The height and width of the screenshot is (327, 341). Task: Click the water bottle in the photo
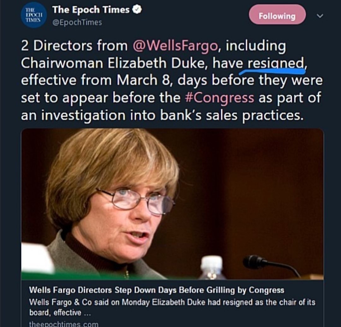(x=211, y=267)
